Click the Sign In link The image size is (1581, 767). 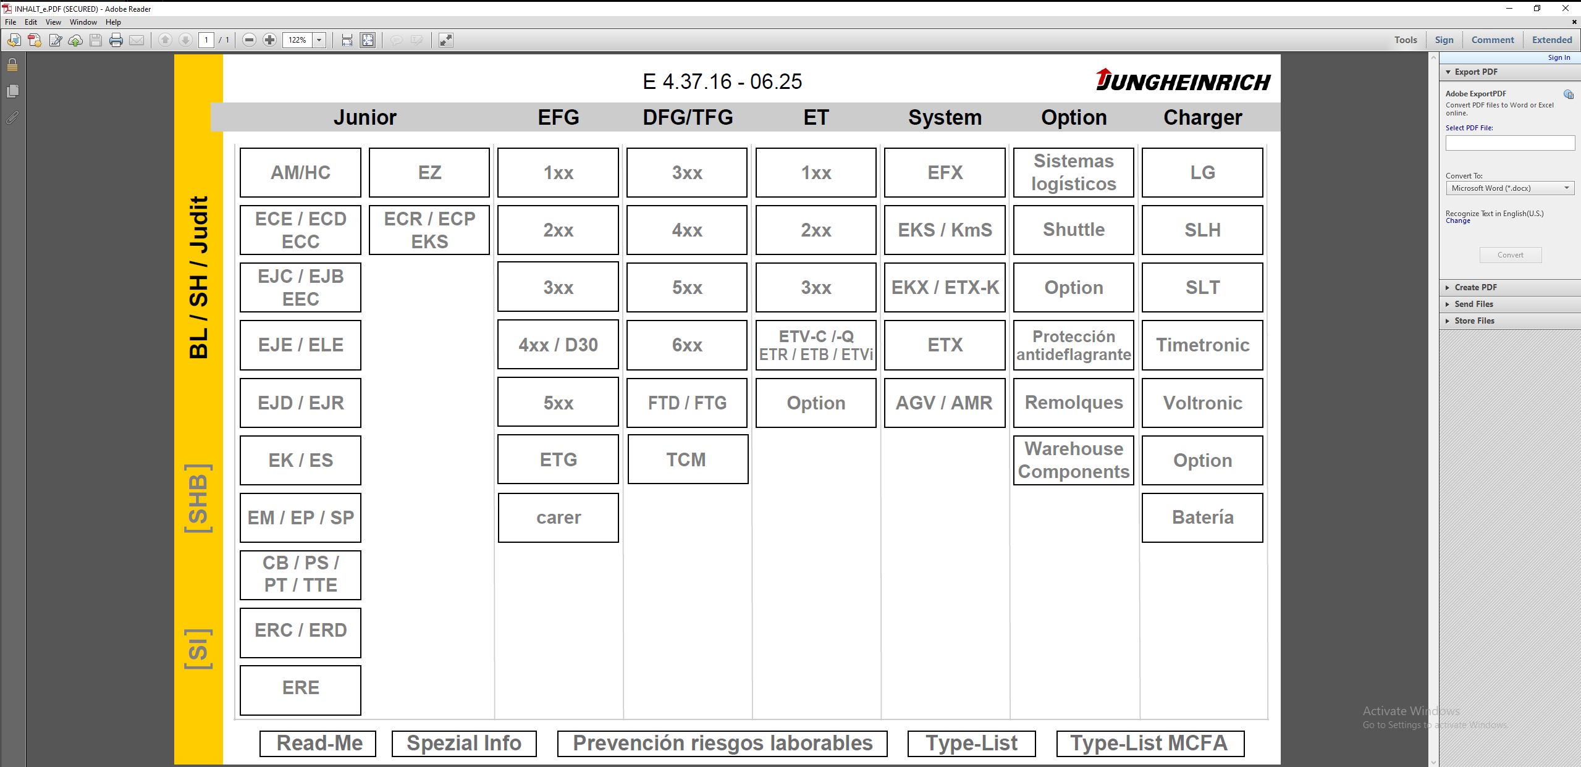1558,57
